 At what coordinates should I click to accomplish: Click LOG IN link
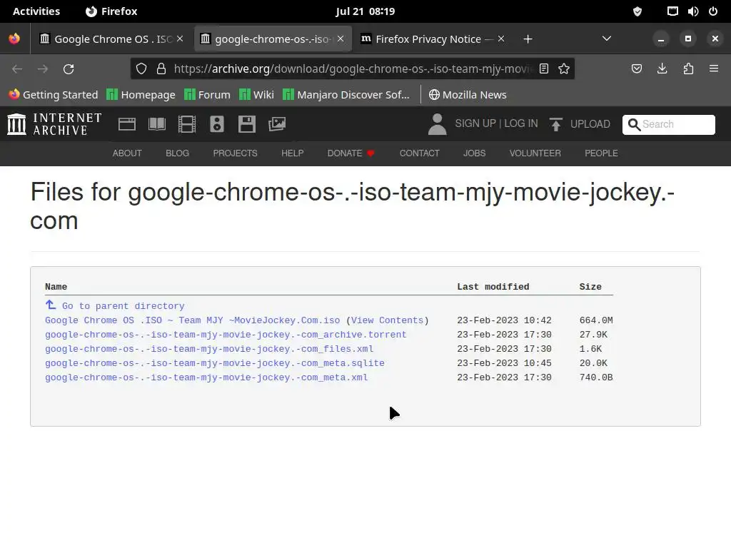pos(520,123)
